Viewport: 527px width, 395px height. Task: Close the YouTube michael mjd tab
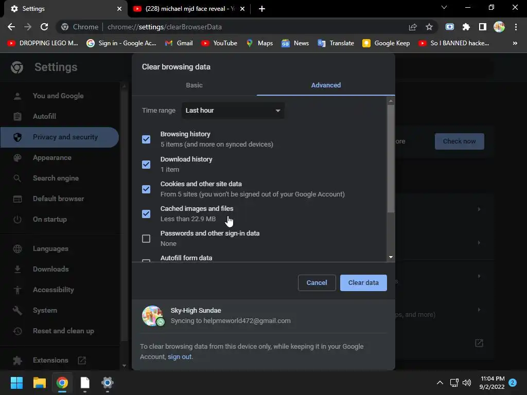[x=242, y=9]
